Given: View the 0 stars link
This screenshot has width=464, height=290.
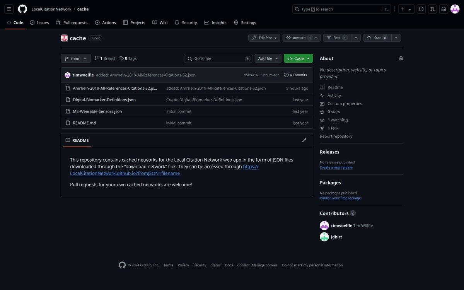Looking at the screenshot, I should [x=330, y=112].
